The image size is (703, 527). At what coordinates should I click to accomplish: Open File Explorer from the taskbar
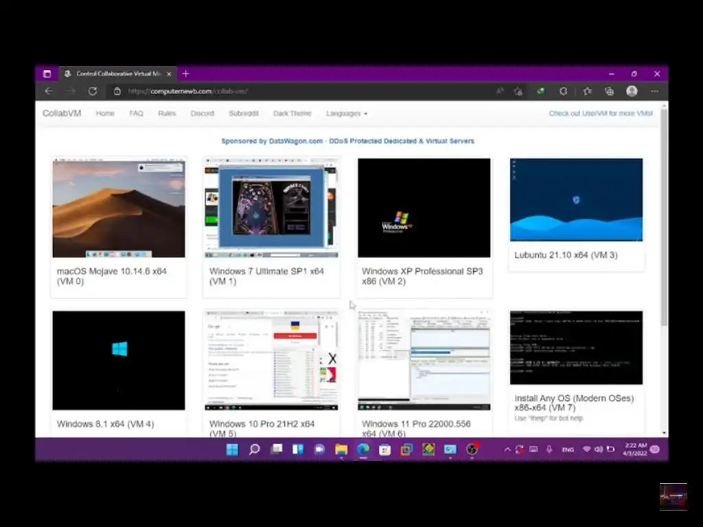(x=341, y=449)
